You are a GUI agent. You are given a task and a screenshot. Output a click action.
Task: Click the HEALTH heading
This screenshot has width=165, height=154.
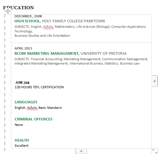pyautogui.click(x=22, y=140)
